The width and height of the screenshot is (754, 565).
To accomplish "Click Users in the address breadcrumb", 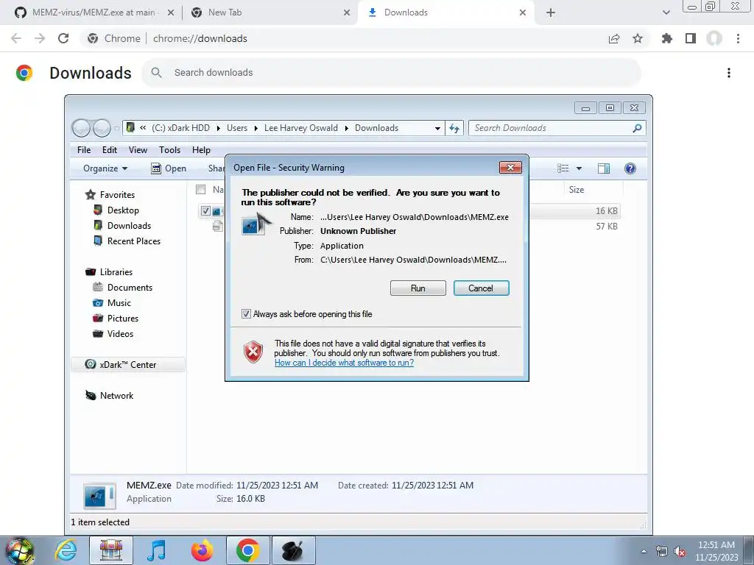I will pos(237,128).
